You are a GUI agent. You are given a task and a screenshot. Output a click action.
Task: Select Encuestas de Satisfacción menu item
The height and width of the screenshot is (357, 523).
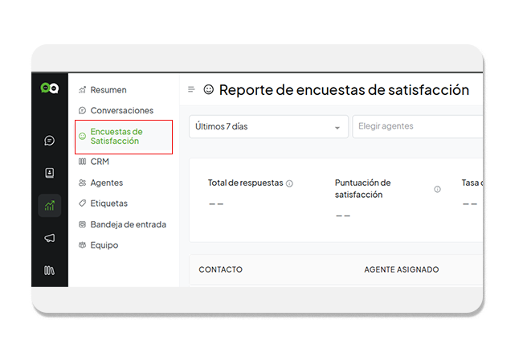point(124,137)
